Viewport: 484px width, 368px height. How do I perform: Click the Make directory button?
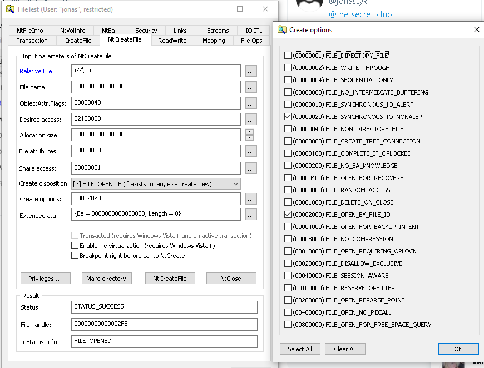tap(106, 279)
